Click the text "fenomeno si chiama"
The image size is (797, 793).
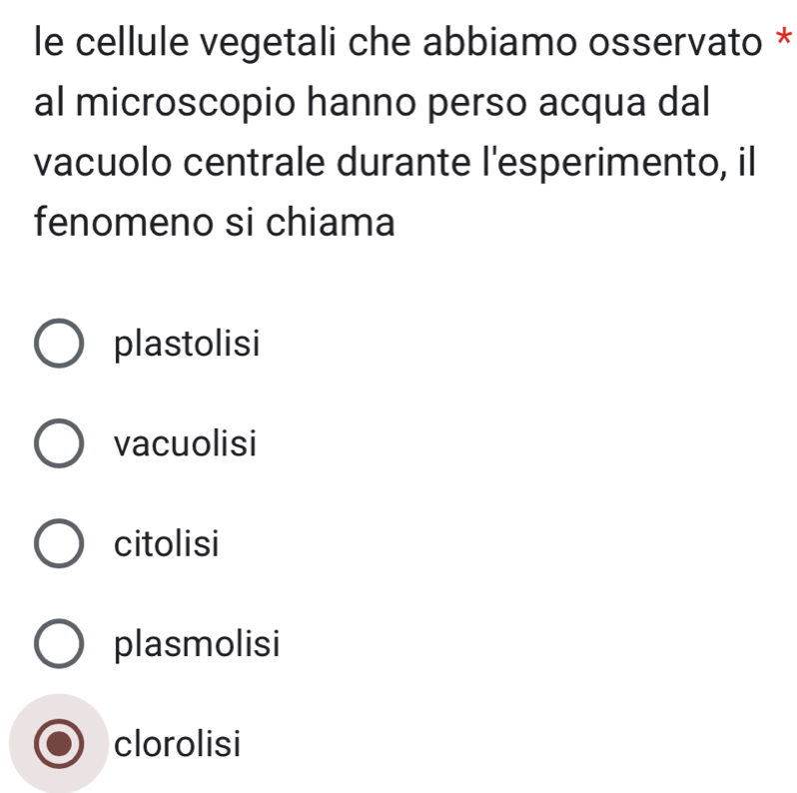coord(214,220)
